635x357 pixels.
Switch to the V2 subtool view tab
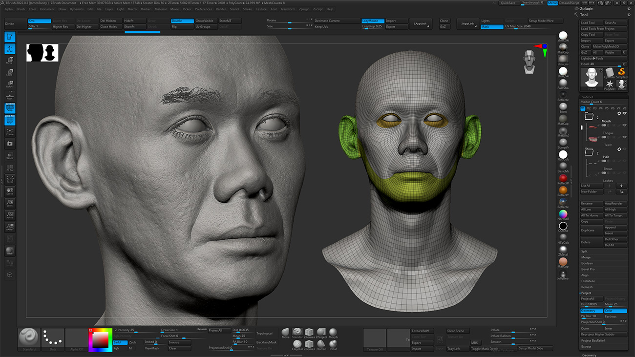(x=589, y=108)
